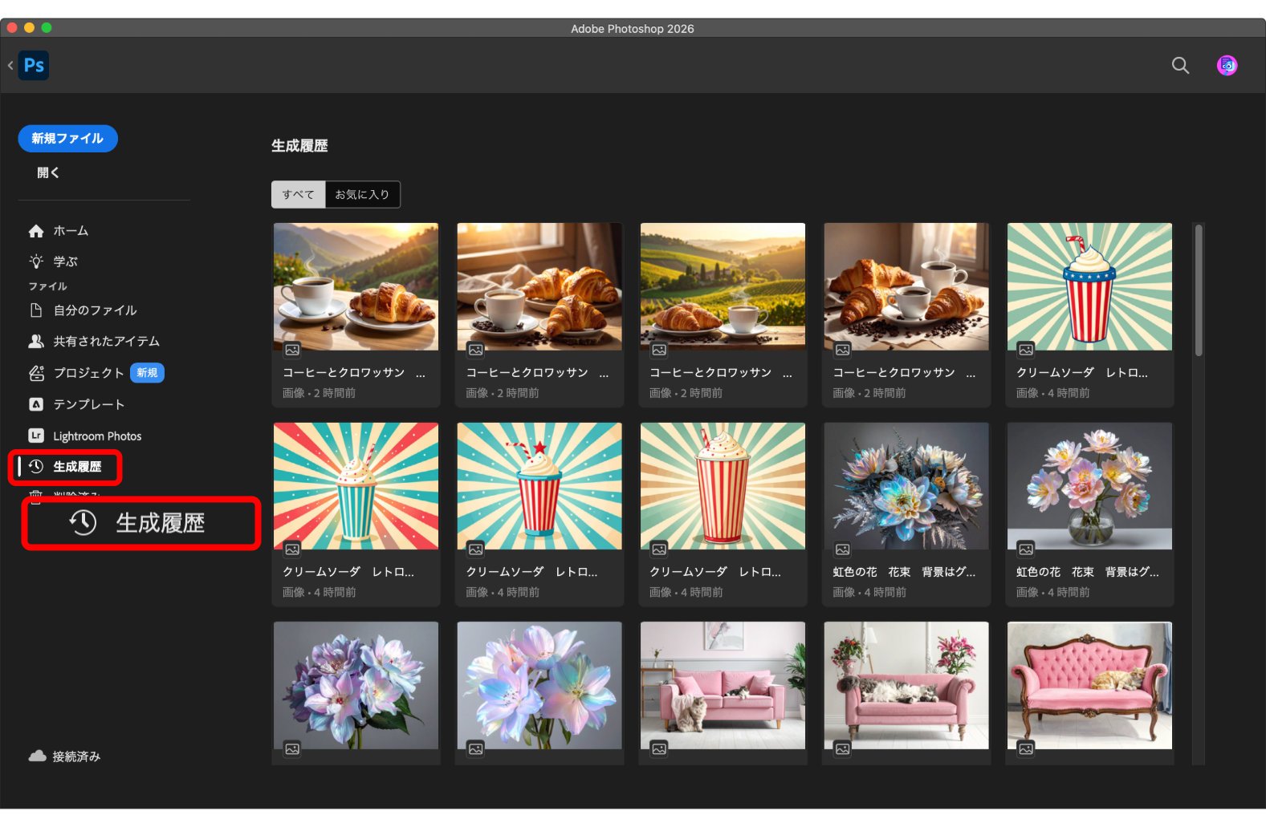This screenshot has height=827, width=1266.
Task: Open the user profile avatar
Action: (1226, 65)
